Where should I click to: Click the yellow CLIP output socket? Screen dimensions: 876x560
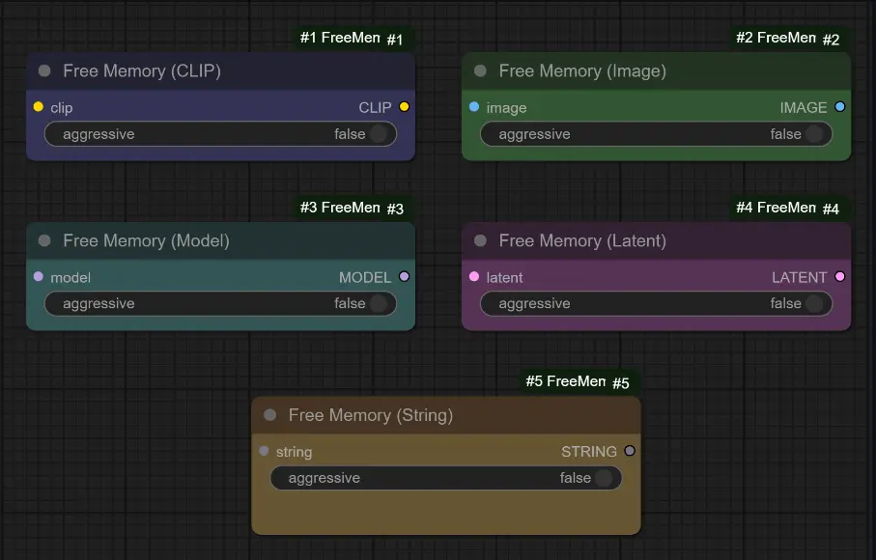[x=404, y=106]
